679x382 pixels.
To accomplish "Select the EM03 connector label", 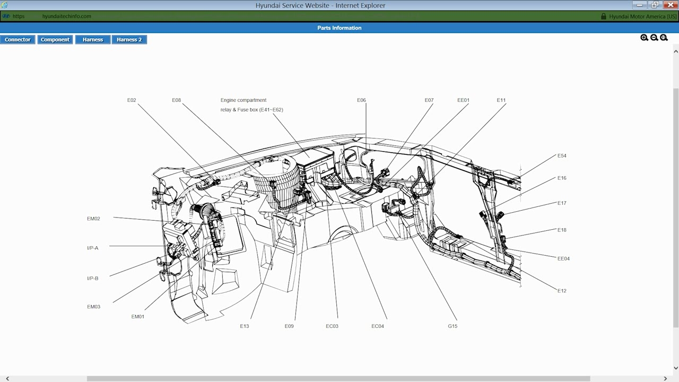I will 93,306.
